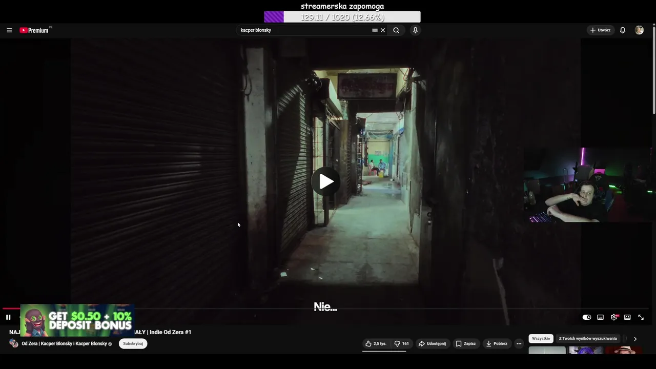
Task: Show next filter chips with arrow
Action: pos(635,339)
